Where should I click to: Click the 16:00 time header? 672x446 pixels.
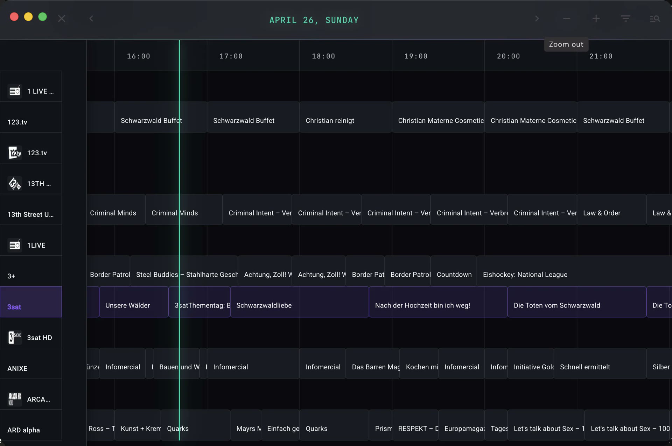coord(139,56)
